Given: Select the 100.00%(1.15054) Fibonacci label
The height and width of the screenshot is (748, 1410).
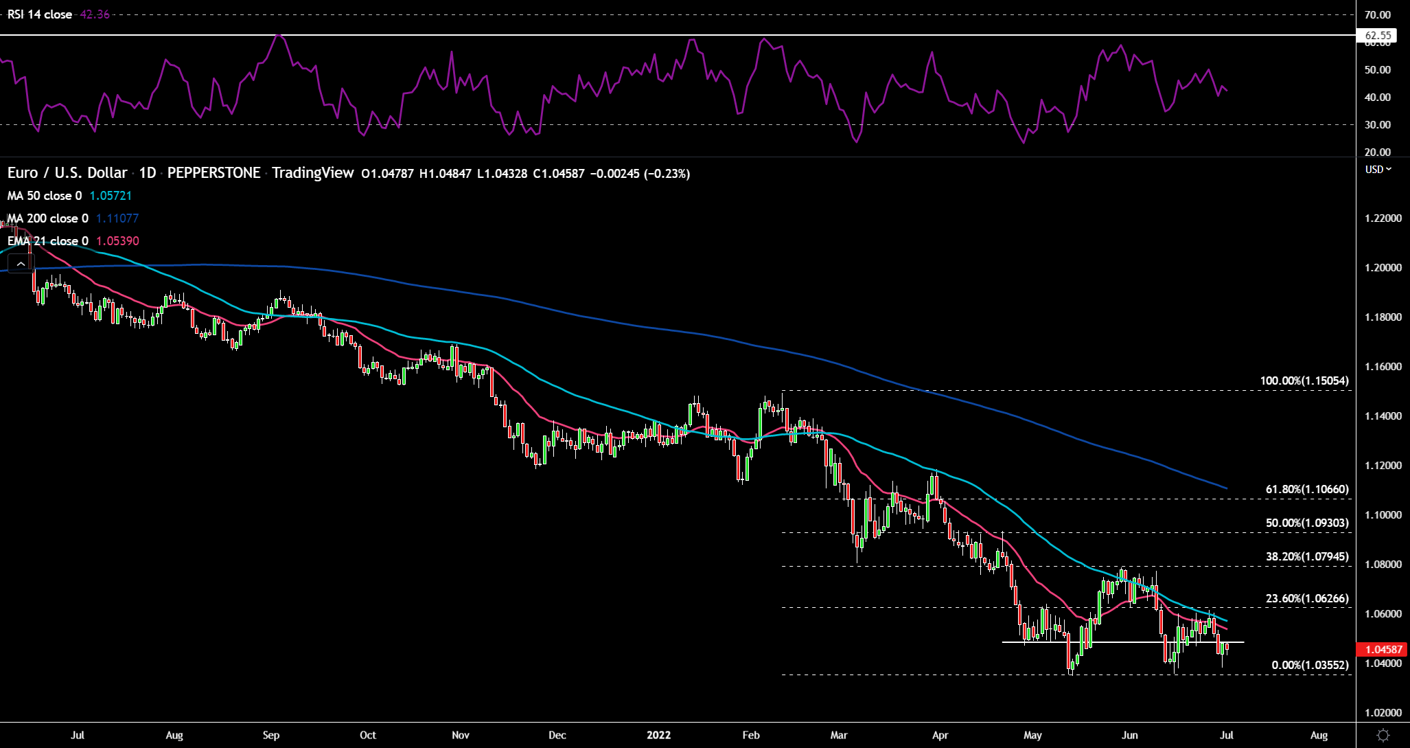Looking at the screenshot, I should 1304,381.
